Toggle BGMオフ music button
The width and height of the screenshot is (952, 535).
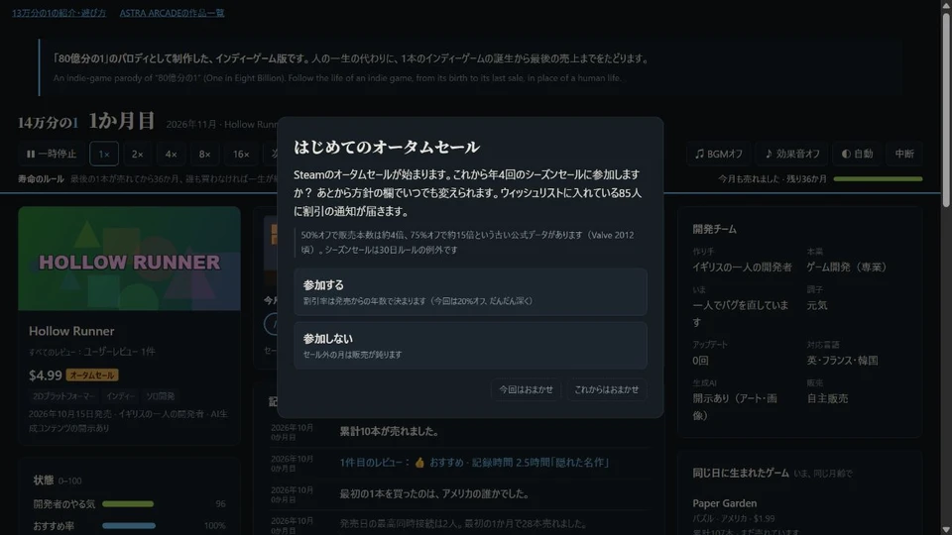pos(718,155)
